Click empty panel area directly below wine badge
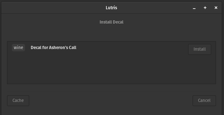Screen dimensions: 224x115 click(18, 68)
